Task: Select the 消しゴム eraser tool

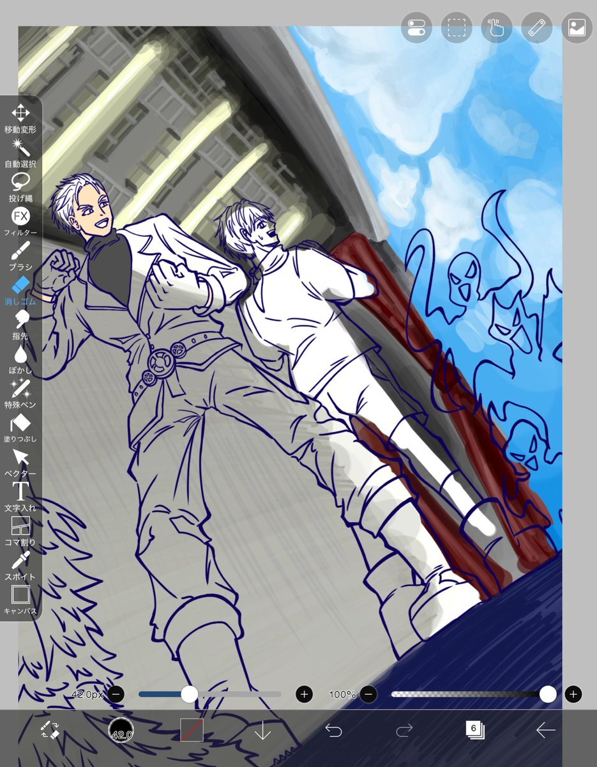Action: [20, 291]
